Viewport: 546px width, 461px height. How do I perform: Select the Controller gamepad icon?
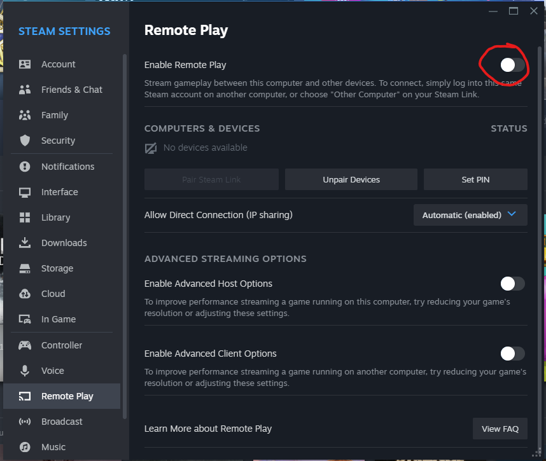coord(25,345)
